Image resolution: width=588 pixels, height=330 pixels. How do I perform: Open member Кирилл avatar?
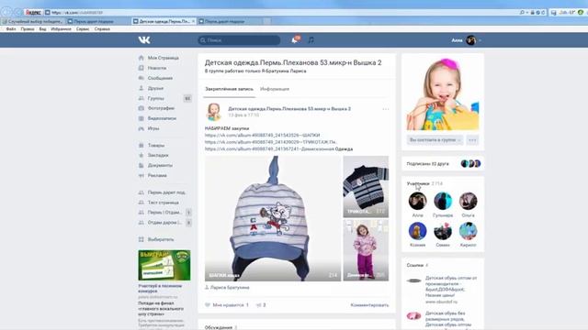(x=468, y=231)
